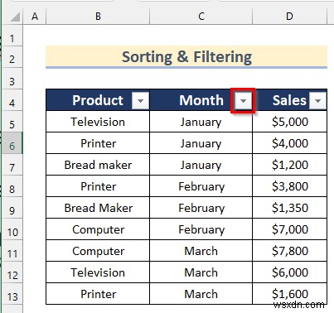Select the Printer cell in row 8
334x313 pixels.
(98, 186)
